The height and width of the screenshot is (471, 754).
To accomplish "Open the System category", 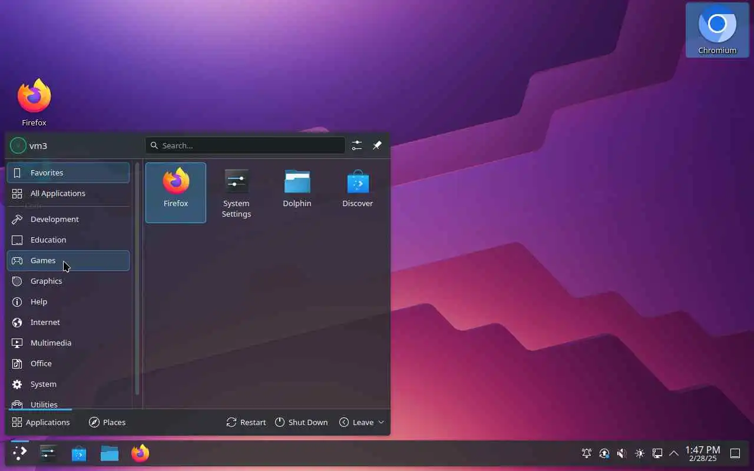I will coord(68,384).
